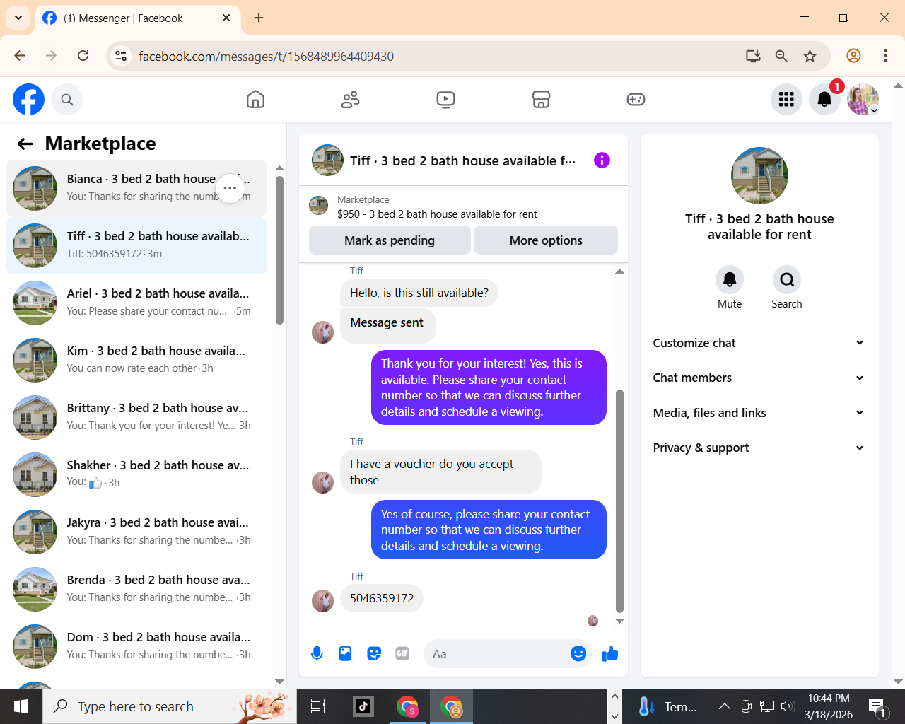
Task: Search in conversation using the Search icon
Action: (787, 280)
